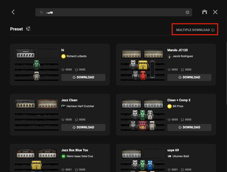Click author name Glenn Isaac Dela Cruz
Screen dimensions: 227x172
click(80, 156)
